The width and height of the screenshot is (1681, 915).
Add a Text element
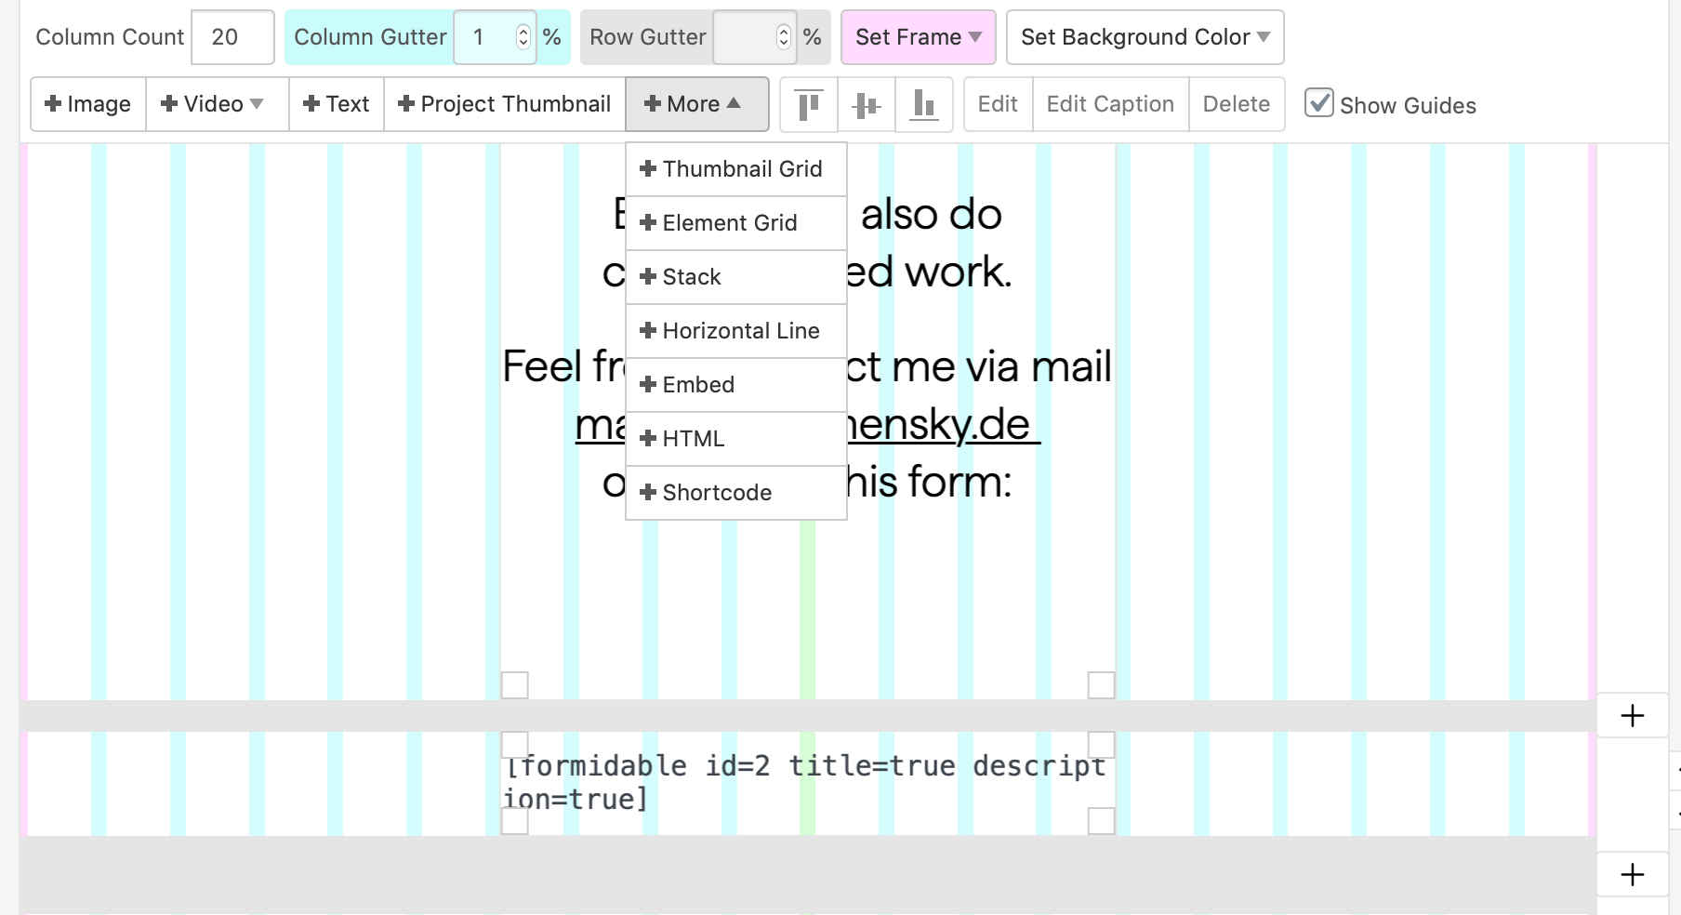(x=337, y=104)
